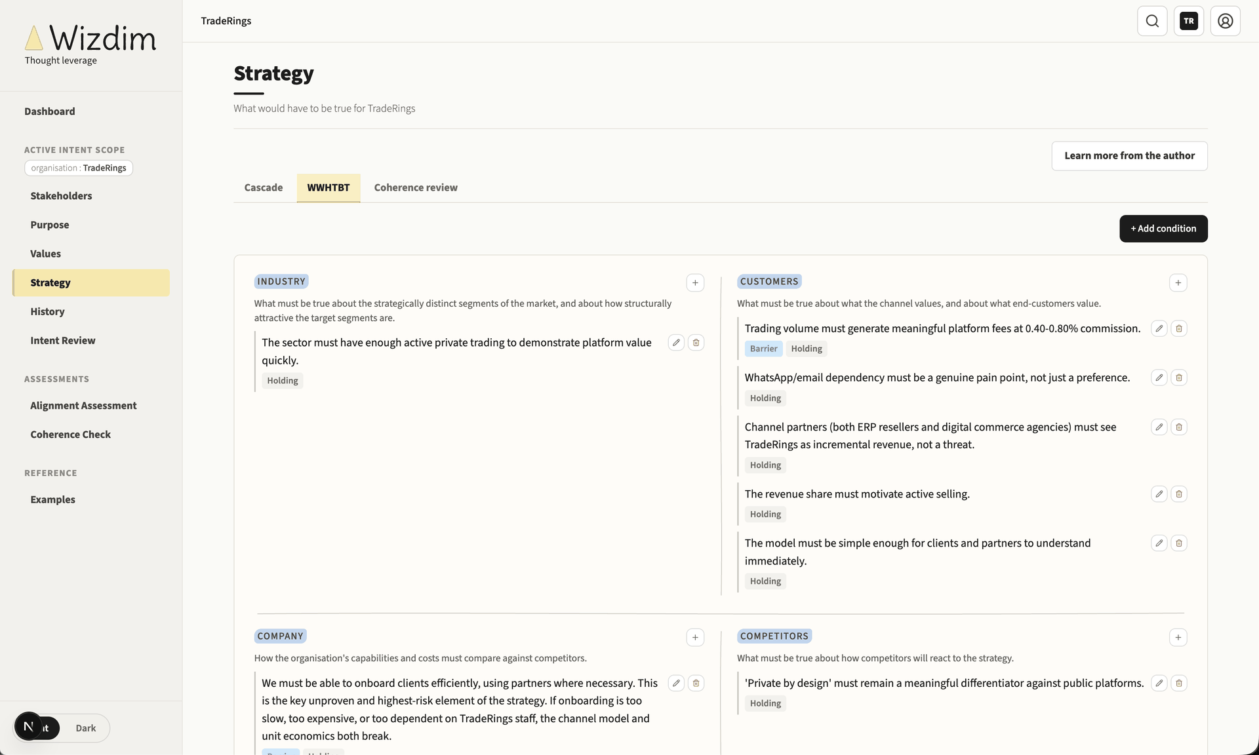1259x755 pixels.
Task: Switch the theme toggle to Dark
Action: [x=85, y=728]
